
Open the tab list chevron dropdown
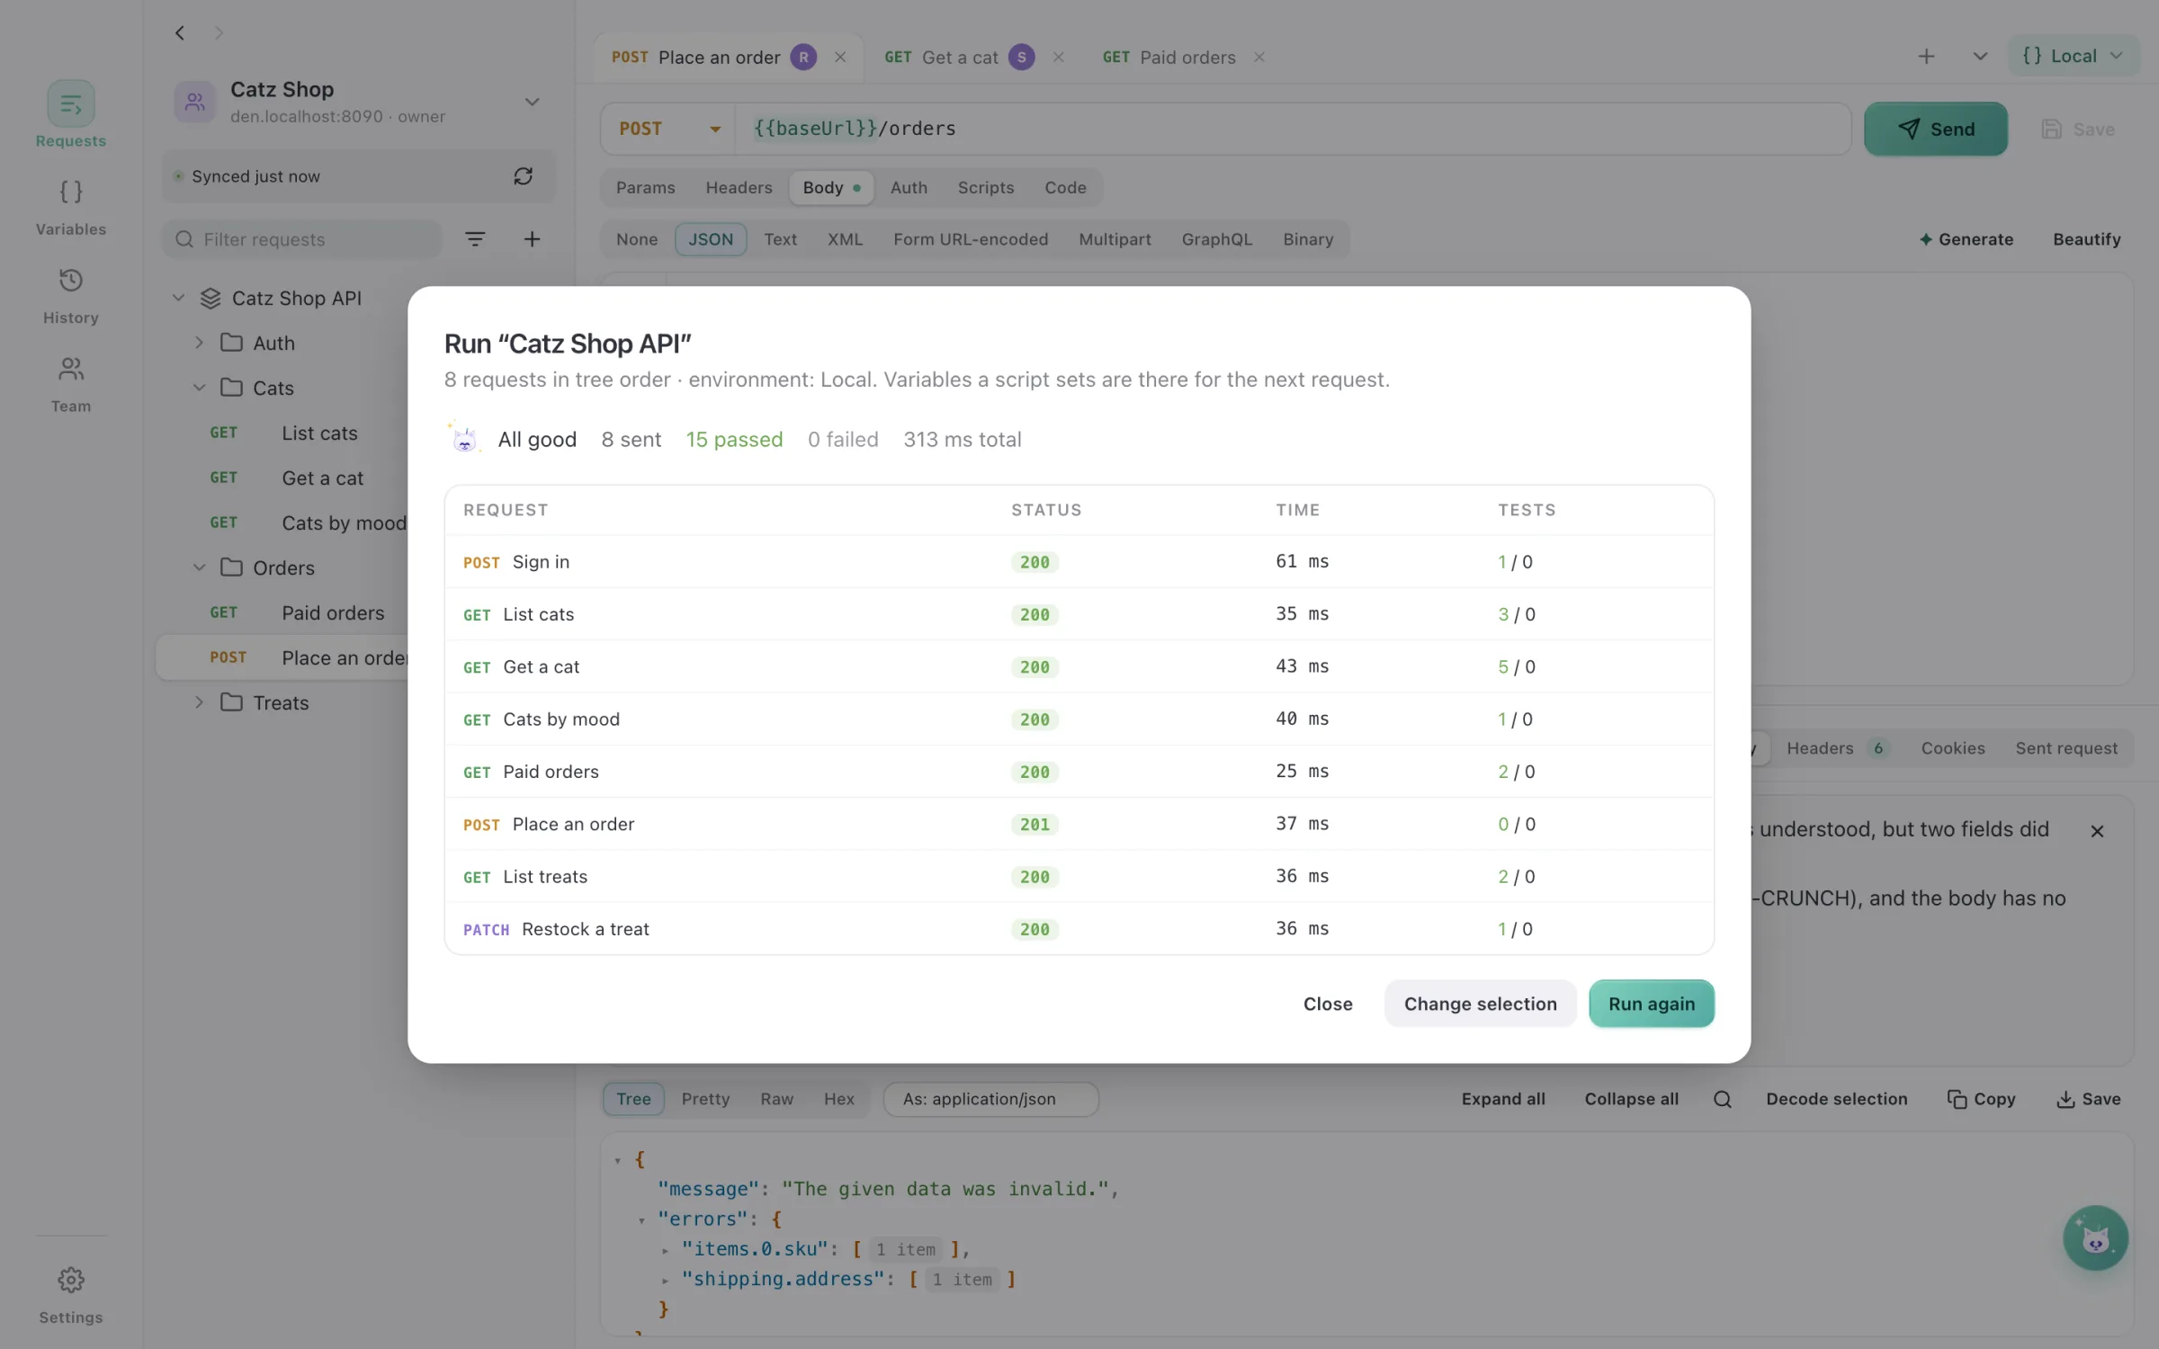click(x=1980, y=57)
